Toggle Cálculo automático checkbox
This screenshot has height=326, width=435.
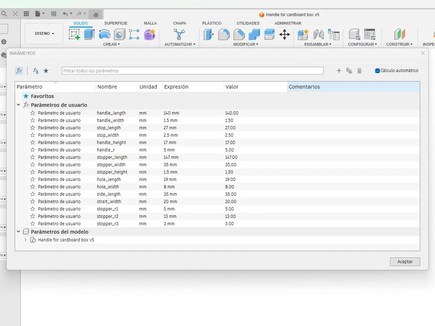[x=377, y=71]
